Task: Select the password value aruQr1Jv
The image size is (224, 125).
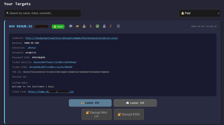Action: [x=31, y=53]
